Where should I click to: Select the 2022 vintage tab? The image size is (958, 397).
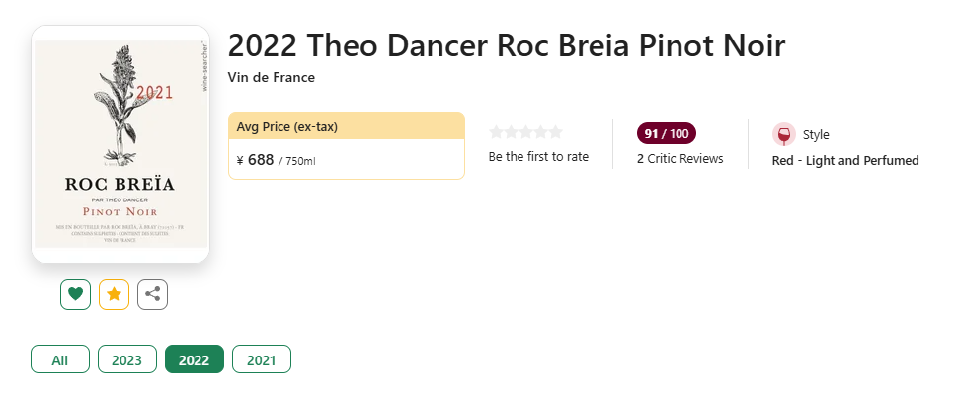(x=195, y=359)
